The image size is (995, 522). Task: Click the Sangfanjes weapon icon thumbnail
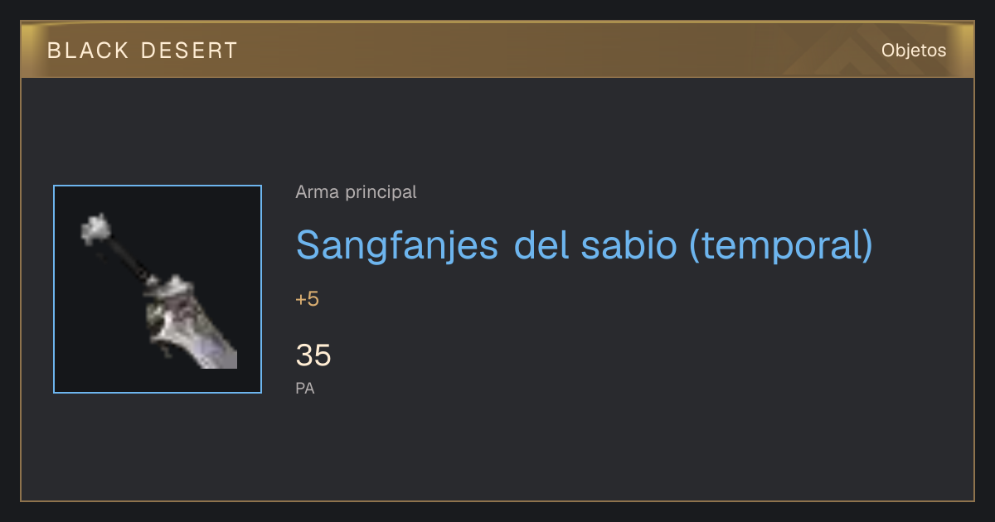click(x=158, y=289)
